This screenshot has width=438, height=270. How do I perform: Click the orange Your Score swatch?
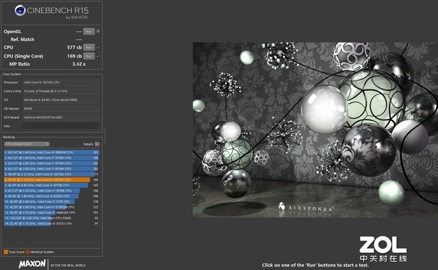coord(6,252)
